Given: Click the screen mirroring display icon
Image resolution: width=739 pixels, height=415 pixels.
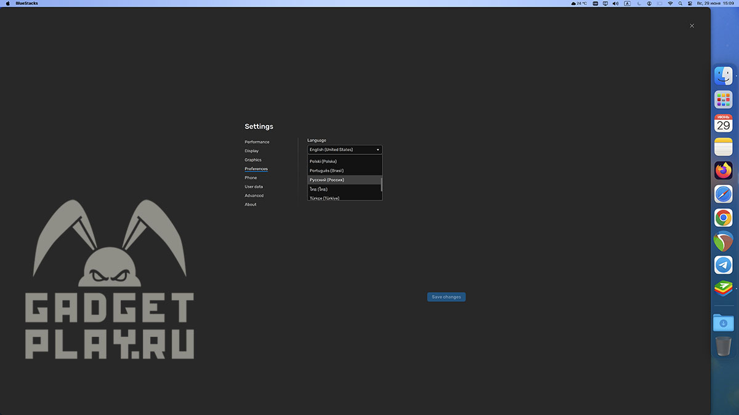Looking at the screenshot, I should (x=605, y=3).
